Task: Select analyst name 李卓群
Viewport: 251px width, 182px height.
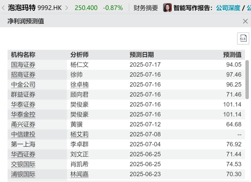Action: (79, 144)
